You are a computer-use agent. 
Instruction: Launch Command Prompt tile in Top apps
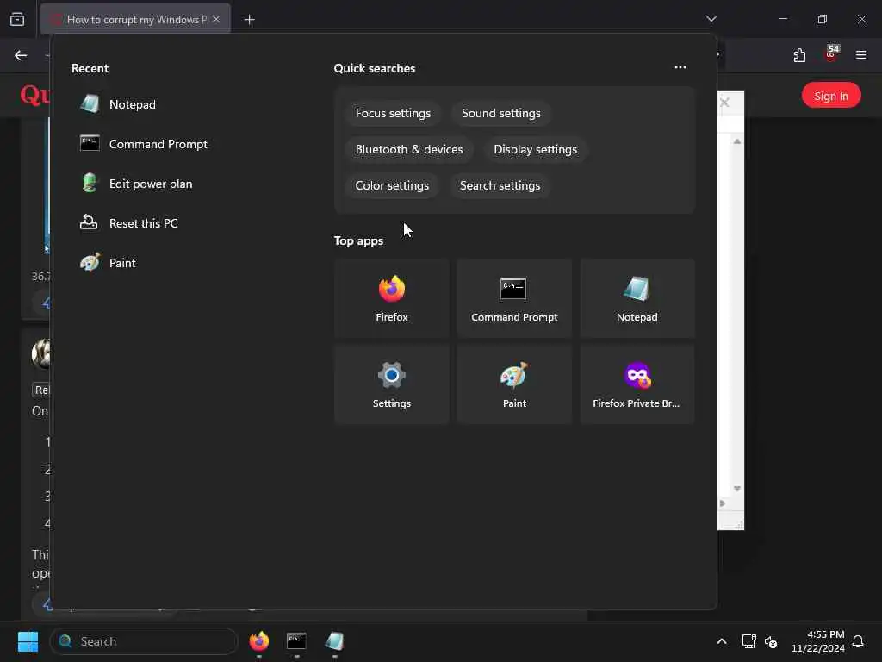click(514, 298)
